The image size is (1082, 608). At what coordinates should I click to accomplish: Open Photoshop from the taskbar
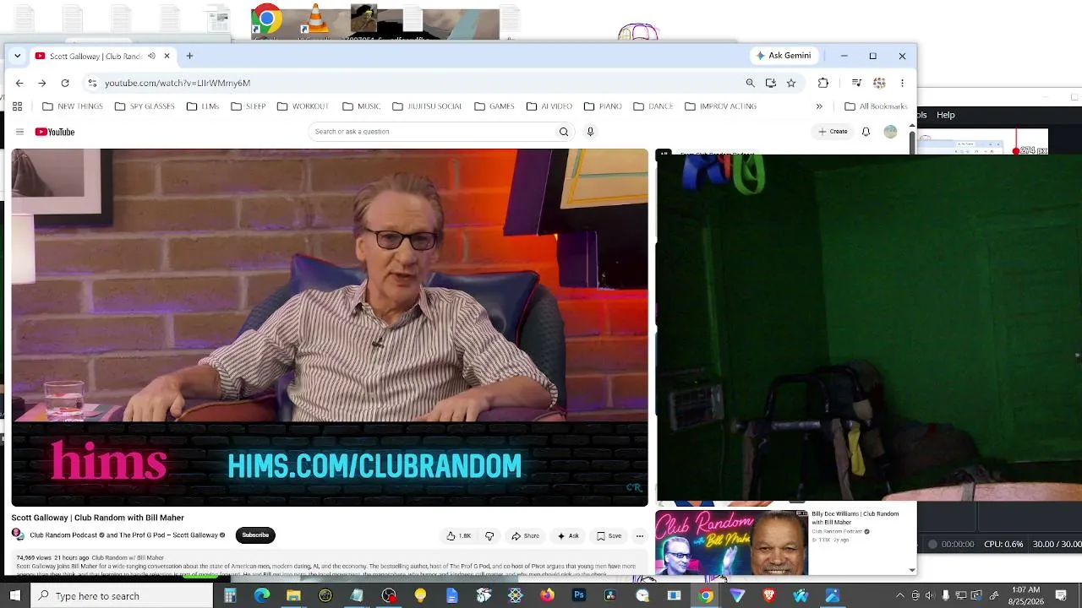[x=579, y=596]
